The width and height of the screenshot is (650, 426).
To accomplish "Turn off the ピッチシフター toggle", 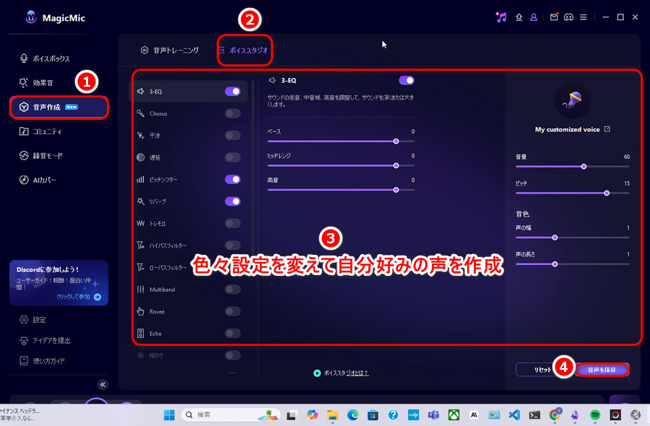I will tap(233, 179).
